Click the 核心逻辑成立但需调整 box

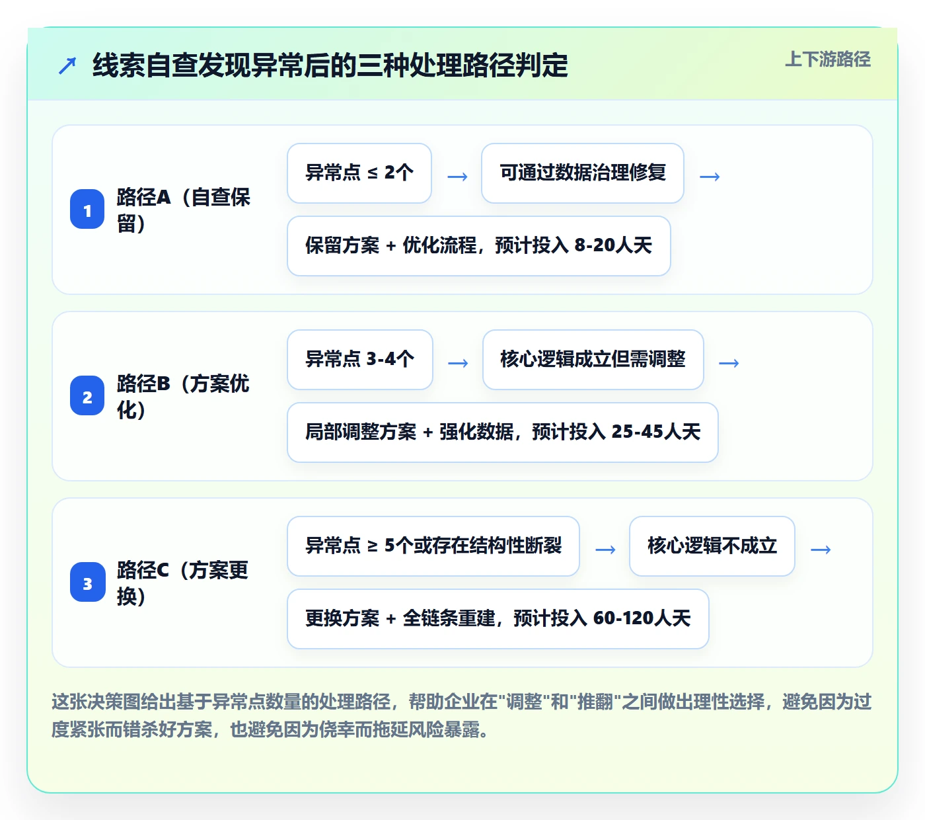coord(593,360)
